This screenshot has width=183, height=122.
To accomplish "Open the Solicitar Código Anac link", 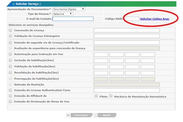I will (x=155, y=19).
